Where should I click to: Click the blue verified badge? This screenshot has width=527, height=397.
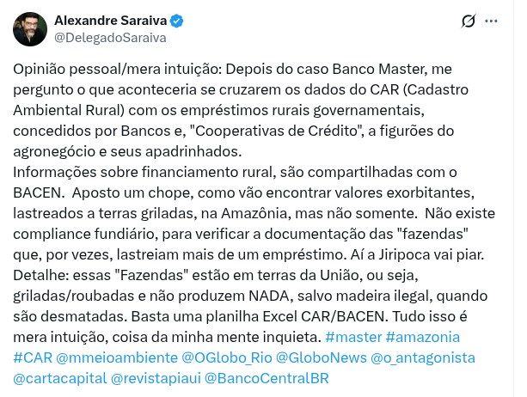(x=176, y=20)
